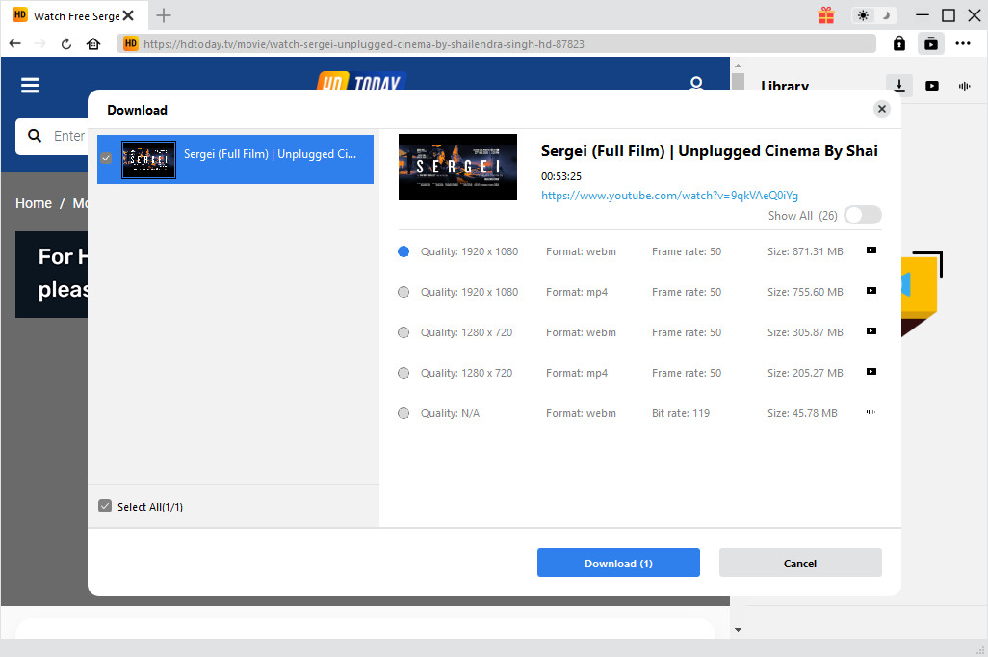Show Library audio files waveform icon

964,86
